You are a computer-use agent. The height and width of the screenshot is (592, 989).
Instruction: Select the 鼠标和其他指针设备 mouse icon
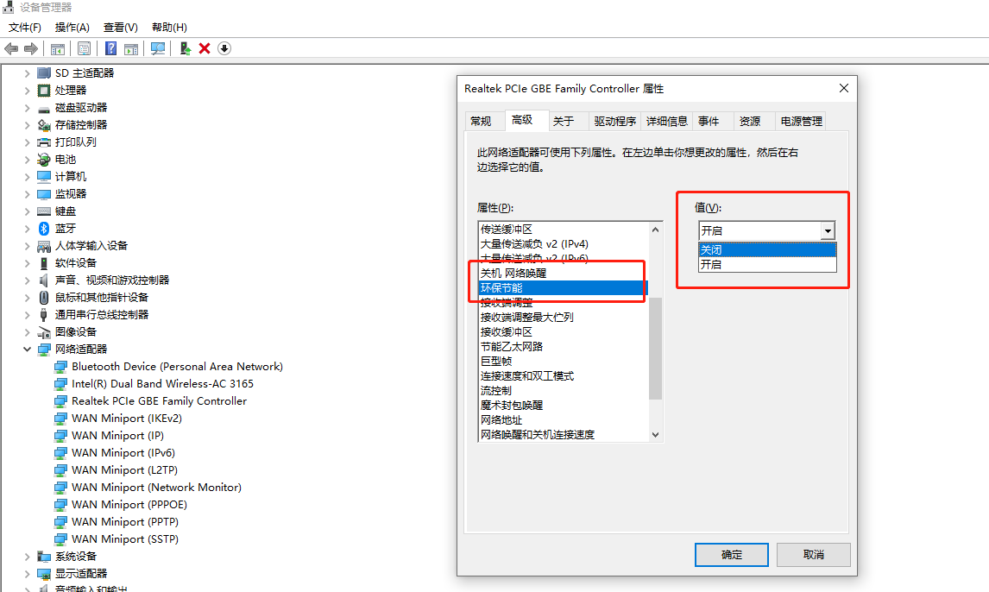(x=43, y=298)
